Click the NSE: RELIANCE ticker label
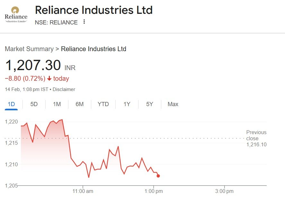 click(x=56, y=23)
